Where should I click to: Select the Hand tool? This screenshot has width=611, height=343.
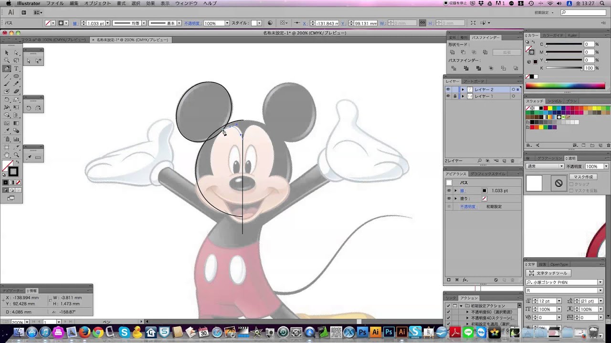7,155
